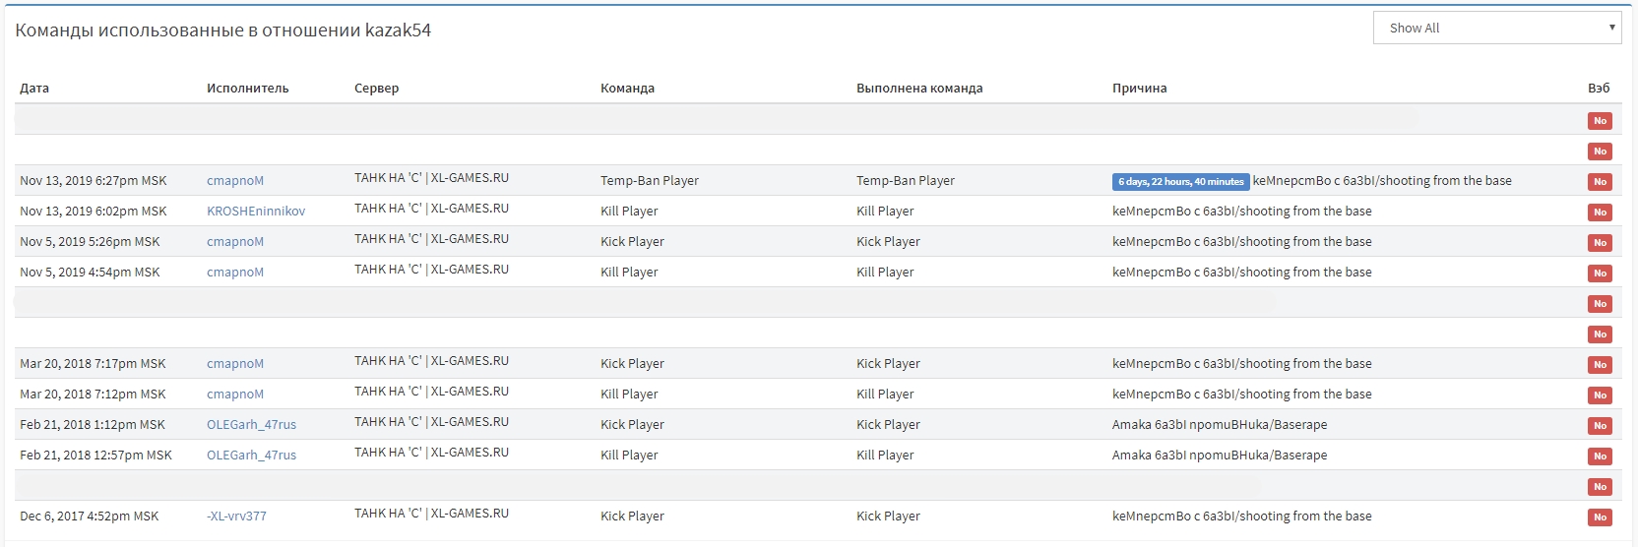Click the Сервер column header
This screenshot has height=547, width=1638.
(x=377, y=89)
